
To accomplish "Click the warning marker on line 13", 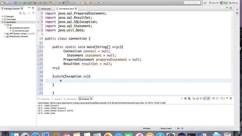I will [38, 51].
